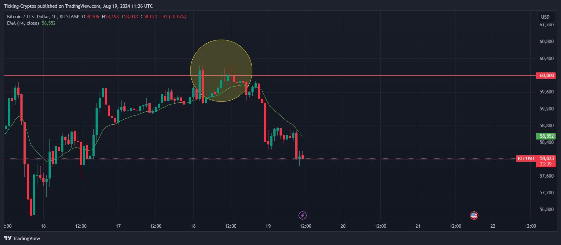561x245 pixels.
Task: Click the L58,018 low value in legend
Action: pyautogui.click(x=130, y=17)
